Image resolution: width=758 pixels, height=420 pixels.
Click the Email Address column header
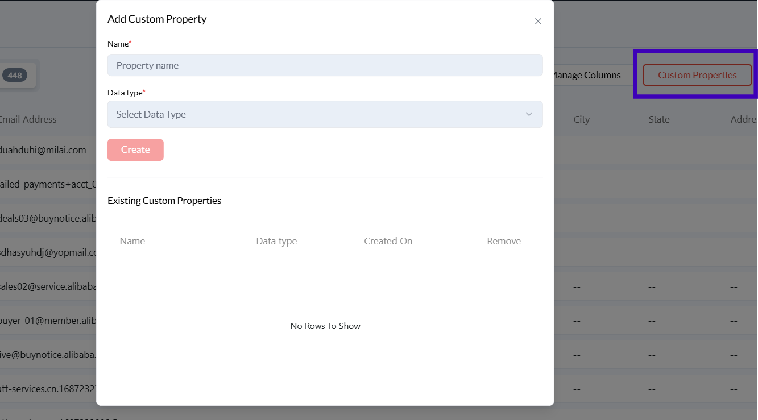click(x=28, y=119)
